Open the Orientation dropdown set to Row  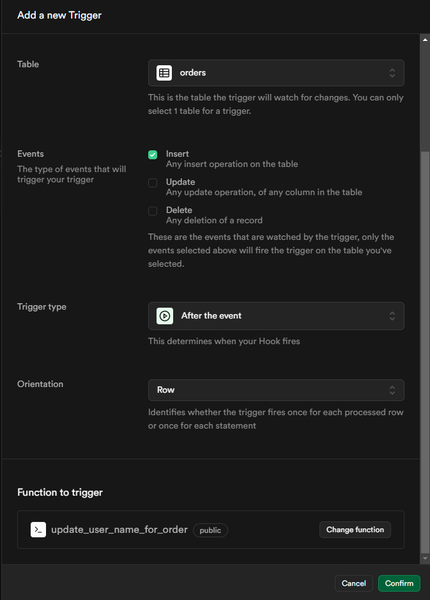click(x=276, y=390)
